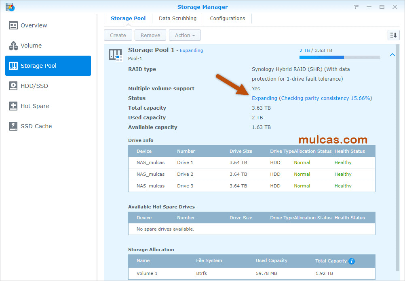
Task: Click the Remove button
Action: click(x=150, y=35)
